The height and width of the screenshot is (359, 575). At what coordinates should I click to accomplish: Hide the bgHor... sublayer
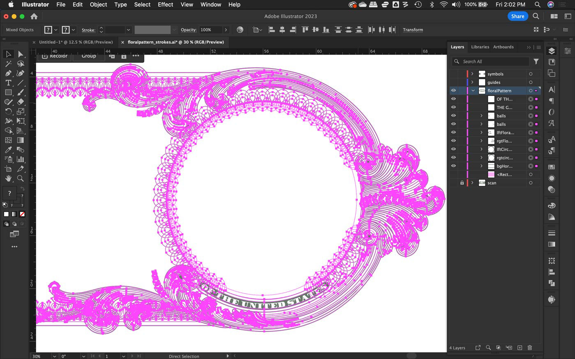[x=453, y=166]
